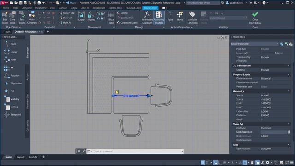This screenshot has height=166, width=295.
Task: Open the visibility state dropdown in ribbon
Action: [x=229, y=18]
